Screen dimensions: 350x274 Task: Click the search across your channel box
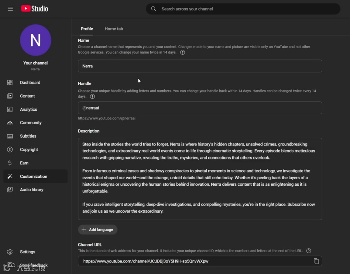246,9
